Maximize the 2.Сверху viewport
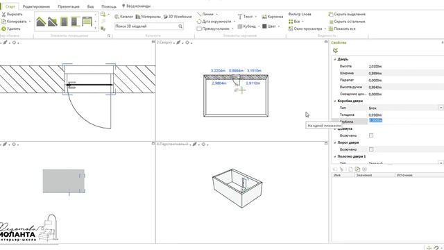This screenshot has width=444, height=250. (326, 42)
